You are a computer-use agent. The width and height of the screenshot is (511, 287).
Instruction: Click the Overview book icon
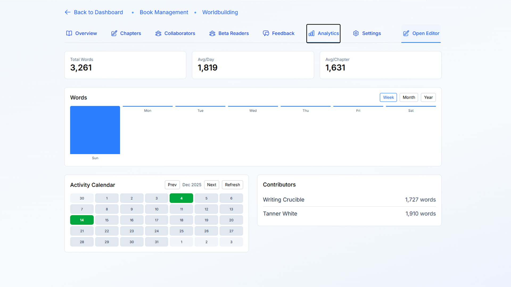click(x=69, y=33)
